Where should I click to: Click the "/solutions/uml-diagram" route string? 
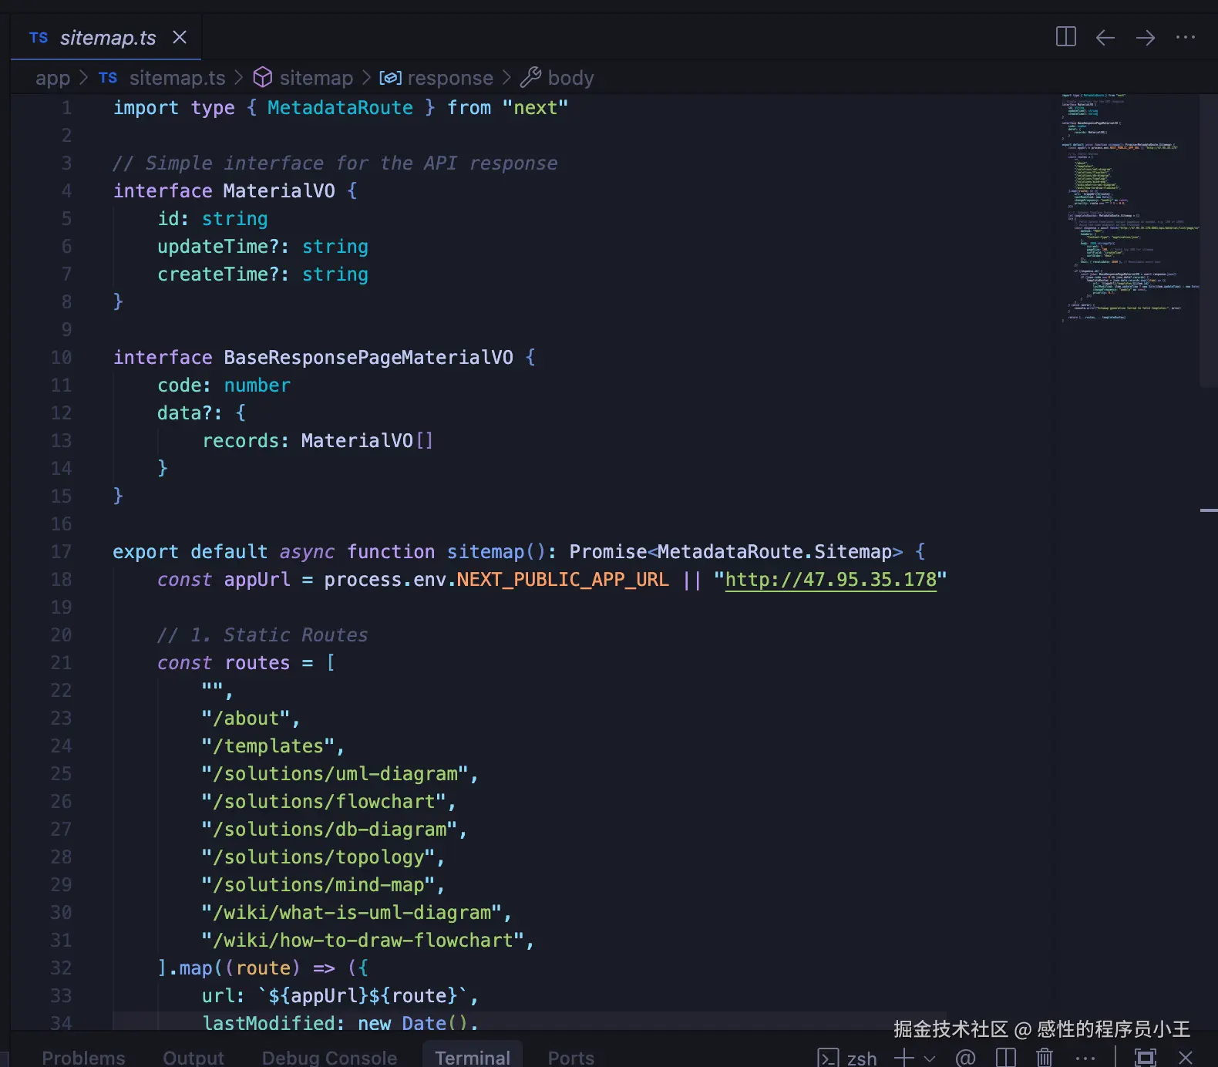point(335,774)
